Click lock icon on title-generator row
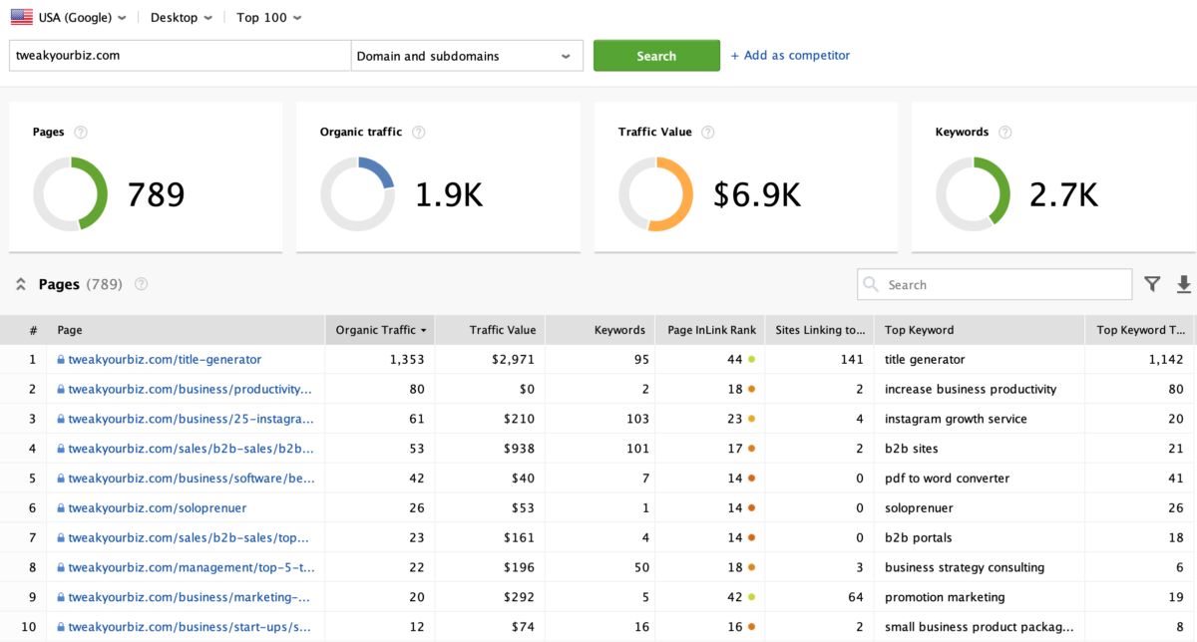Image resolution: width=1197 pixels, height=642 pixels. click(x=61, y=359)
